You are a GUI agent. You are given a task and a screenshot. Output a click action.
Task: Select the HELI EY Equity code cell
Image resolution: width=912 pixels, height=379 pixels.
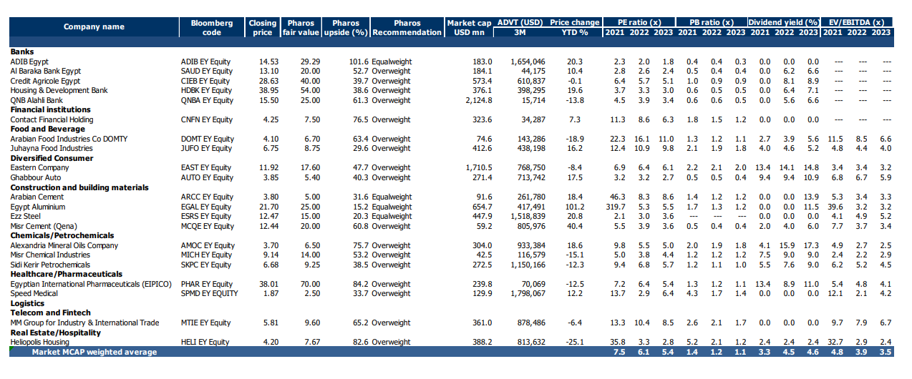click(x=205, y=343)
